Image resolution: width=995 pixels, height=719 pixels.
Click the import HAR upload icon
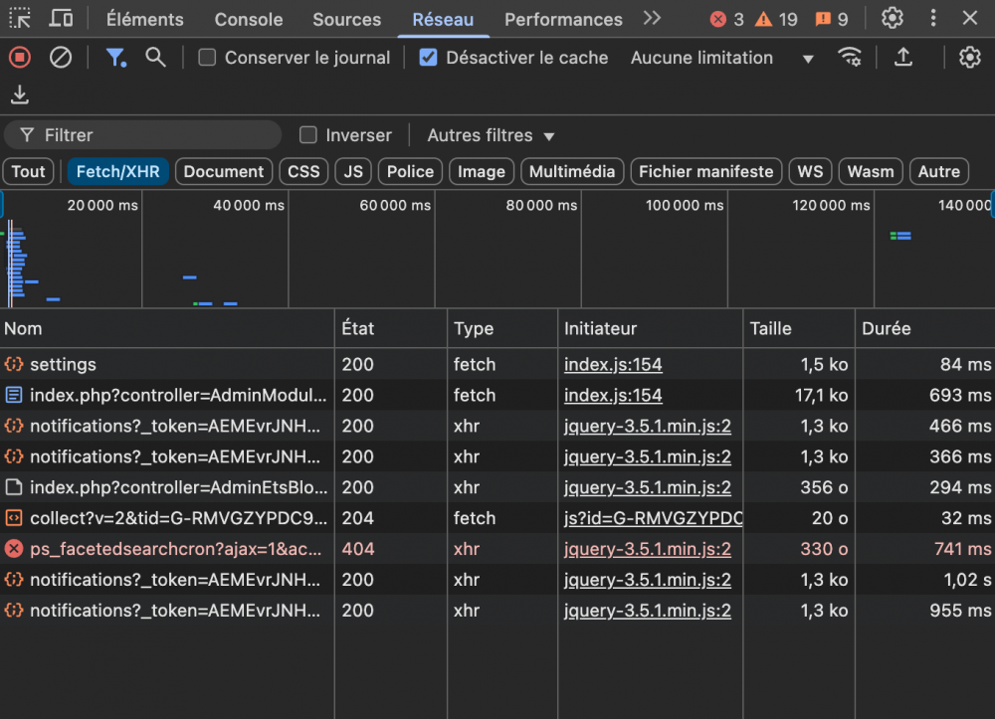903,58
